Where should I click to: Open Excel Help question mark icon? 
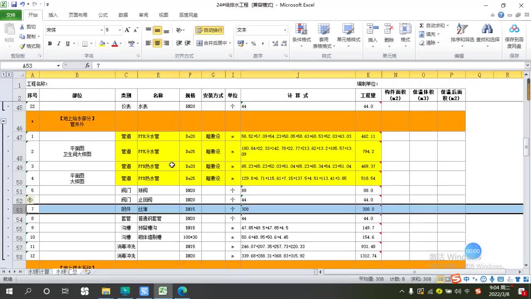tap(501, 15)
